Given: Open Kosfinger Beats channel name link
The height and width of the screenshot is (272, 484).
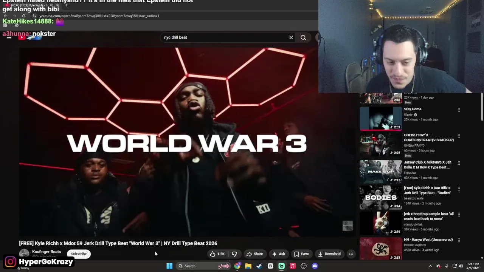Looking at the screenshot, I should tap(47, 252).
